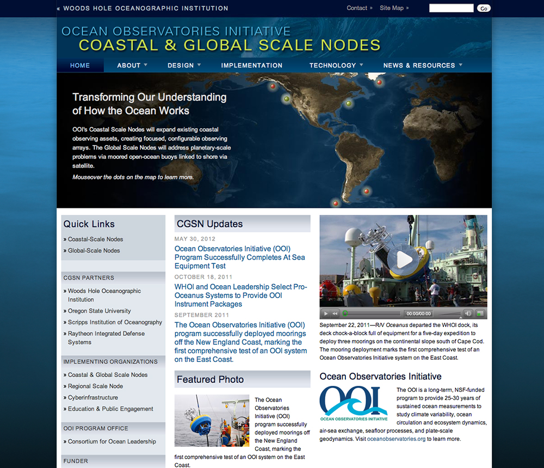544x468 pixels.
Task: Visit the oceanobservatories.org link
Action: [x=396, y=439]
